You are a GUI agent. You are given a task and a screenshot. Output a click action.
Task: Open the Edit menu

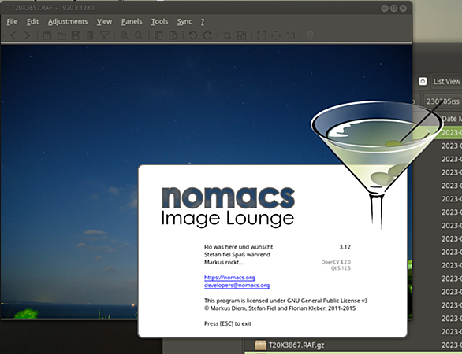(x=32, y=22)
